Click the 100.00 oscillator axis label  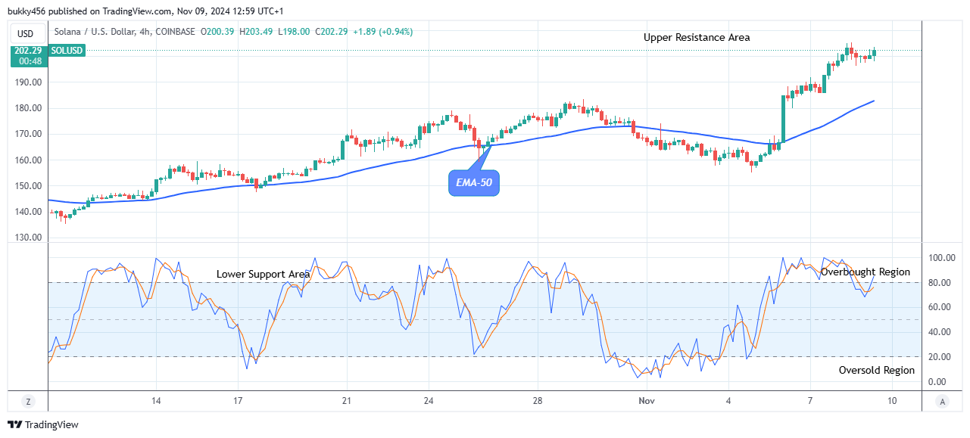tap(943, 258)
